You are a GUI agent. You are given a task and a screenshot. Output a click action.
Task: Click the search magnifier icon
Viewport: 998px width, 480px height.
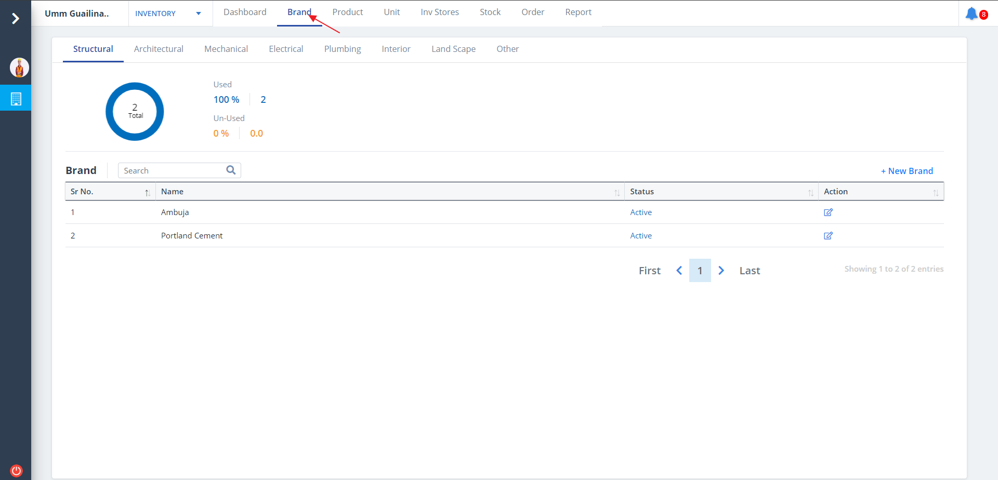coord(231,170)
